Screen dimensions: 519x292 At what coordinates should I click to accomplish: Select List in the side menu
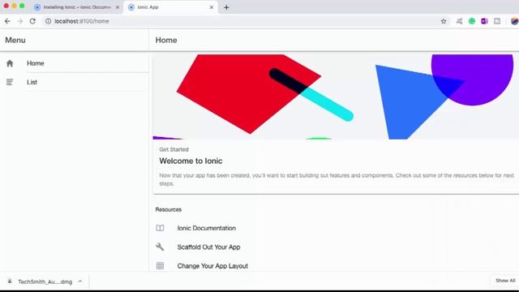(74, 82)
